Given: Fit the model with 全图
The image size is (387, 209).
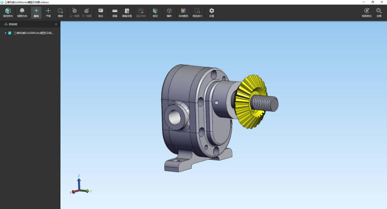Looking at the screenshot, I should pos(379,12).
